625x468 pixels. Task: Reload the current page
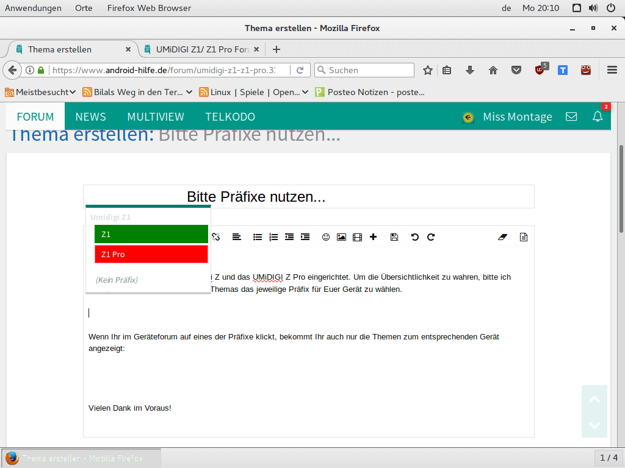click(300, 71)
